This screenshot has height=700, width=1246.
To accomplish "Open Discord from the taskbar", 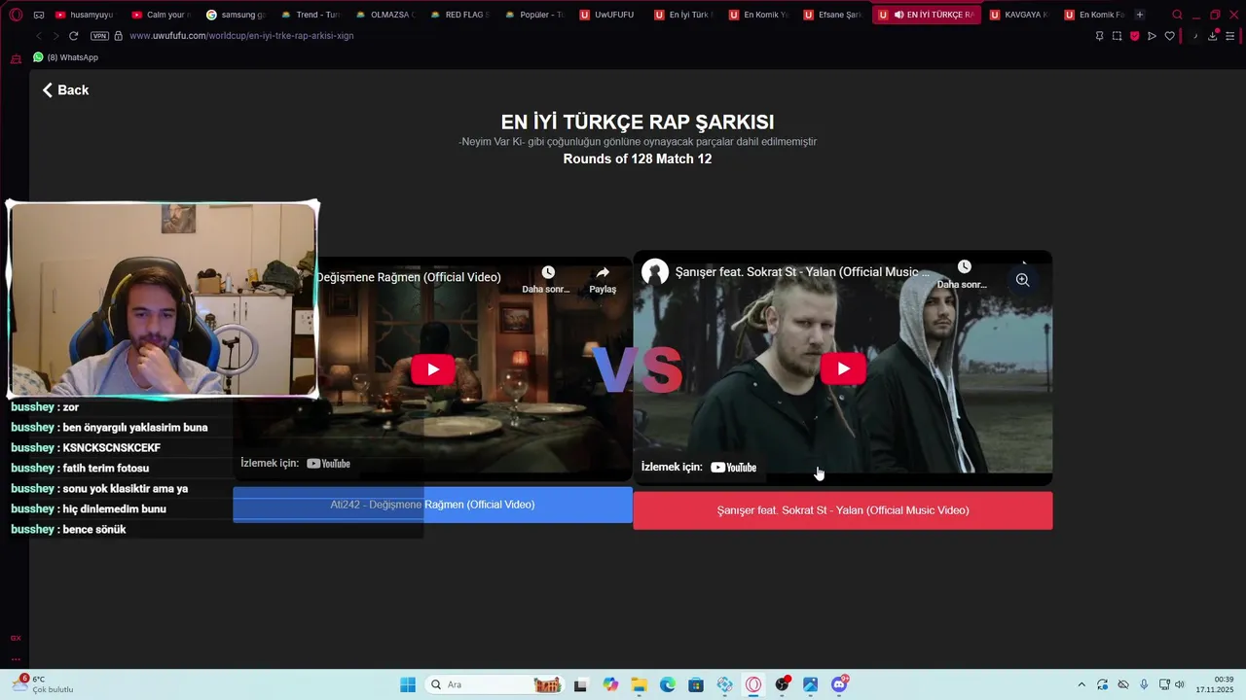I will pyautogui.click(x=839, y=684).
